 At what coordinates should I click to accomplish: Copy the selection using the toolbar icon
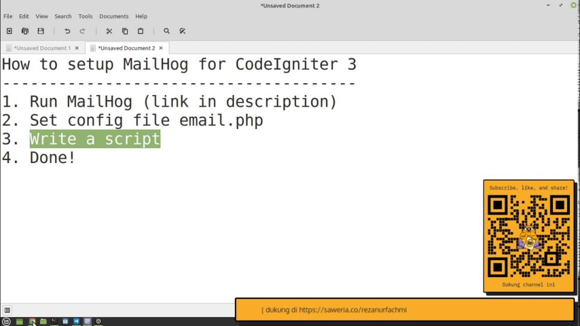[125, 31]
